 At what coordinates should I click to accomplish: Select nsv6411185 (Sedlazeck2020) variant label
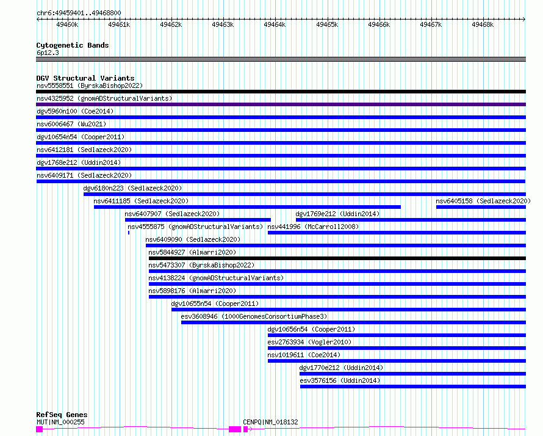tap(141, 201)
